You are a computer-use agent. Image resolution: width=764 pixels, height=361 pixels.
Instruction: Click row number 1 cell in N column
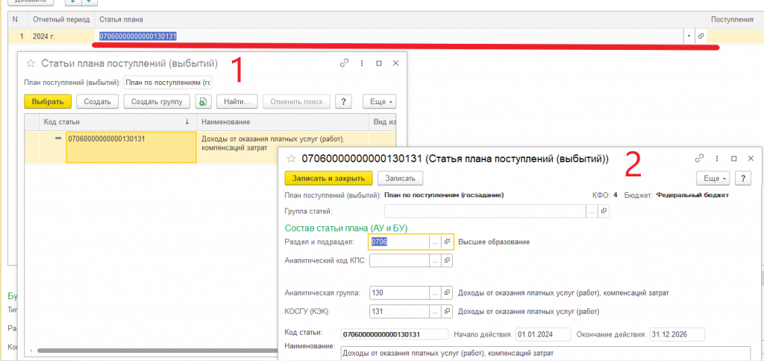19,36
